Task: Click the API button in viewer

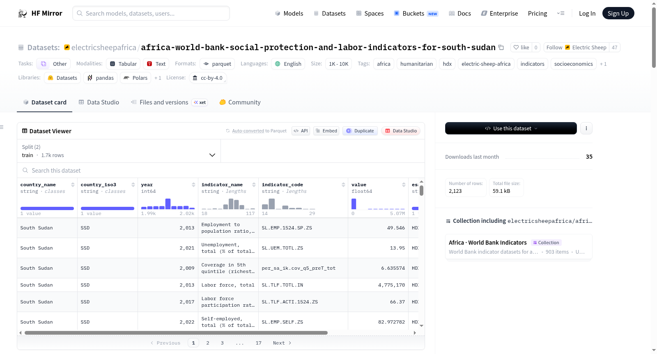Action: tap(301, 131)
